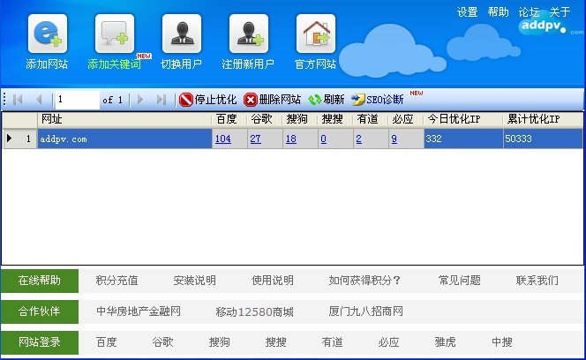The image size is (586, 360).
Task: Open the 谷歌 login link at bottom
Action: pyautogui.click(x=162, y=342)
